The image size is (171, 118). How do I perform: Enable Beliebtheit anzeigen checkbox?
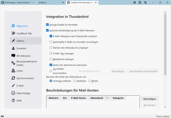[x=51, y=59]
